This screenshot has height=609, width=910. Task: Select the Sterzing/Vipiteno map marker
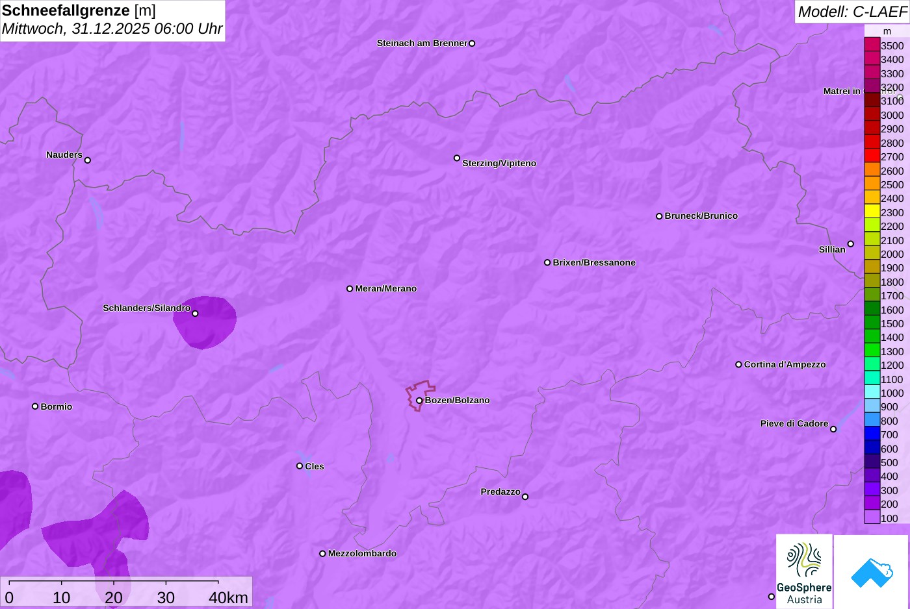pos(457,158)
